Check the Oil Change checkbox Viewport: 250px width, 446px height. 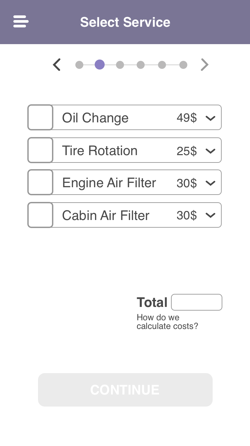[x=40, y=117]
